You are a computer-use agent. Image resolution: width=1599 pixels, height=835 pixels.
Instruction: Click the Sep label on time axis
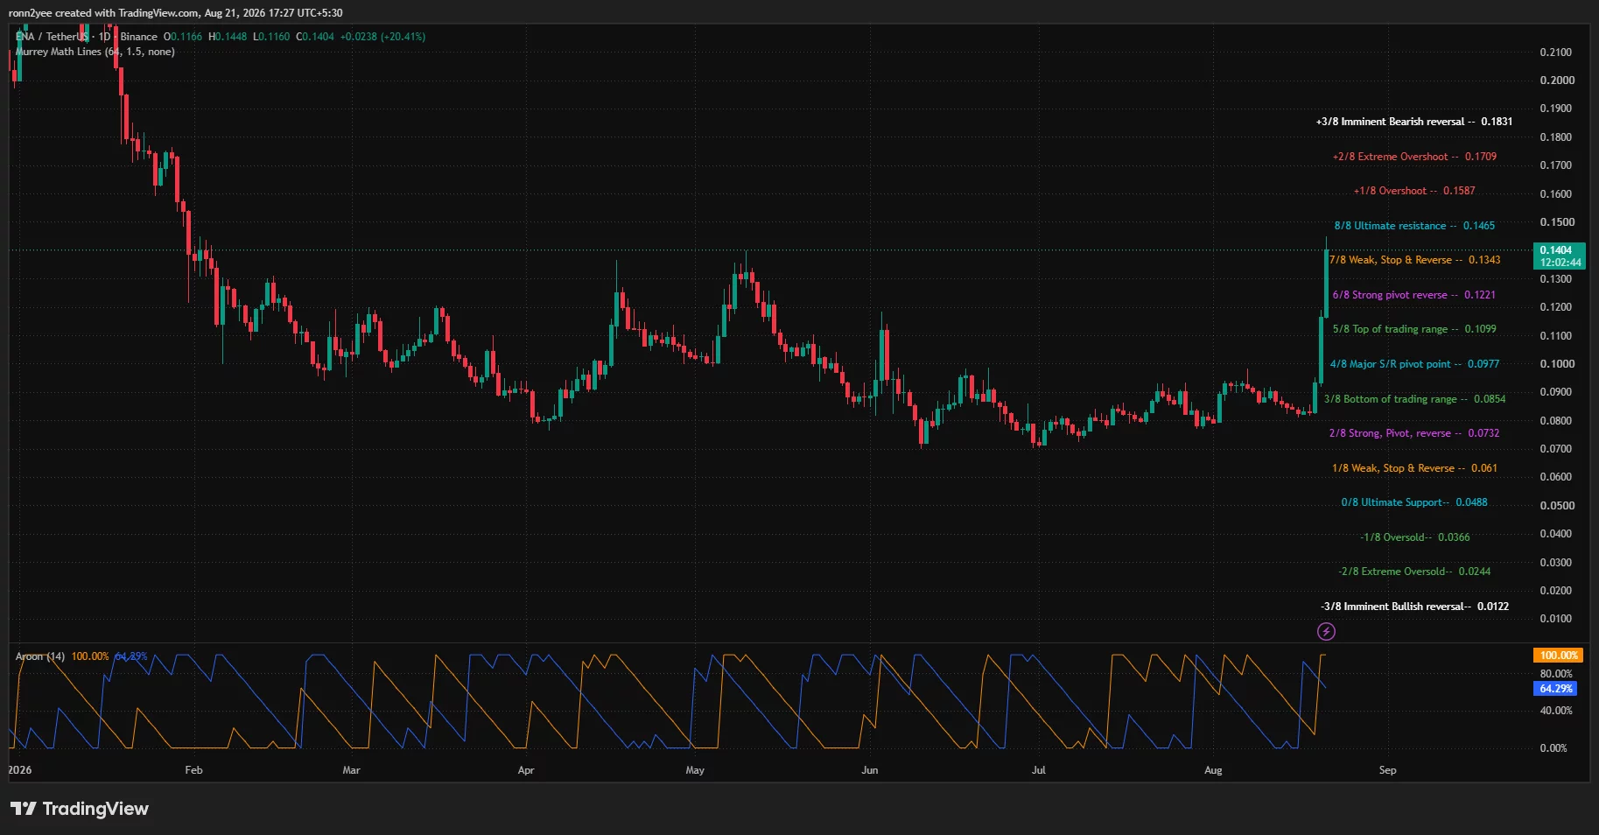[x=1387, y=770]
